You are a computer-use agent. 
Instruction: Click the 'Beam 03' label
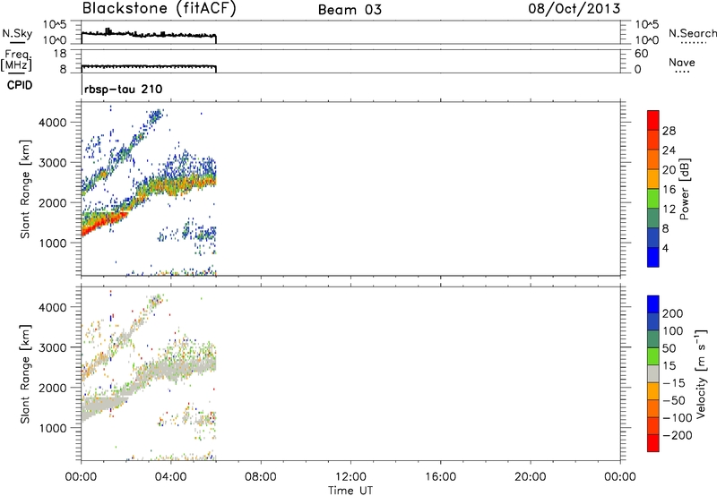pos(350,10)
